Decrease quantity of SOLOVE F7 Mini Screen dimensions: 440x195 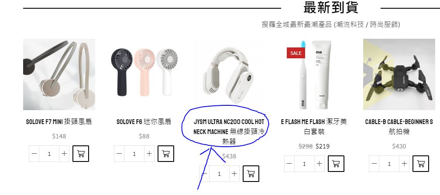coord(34,154)
